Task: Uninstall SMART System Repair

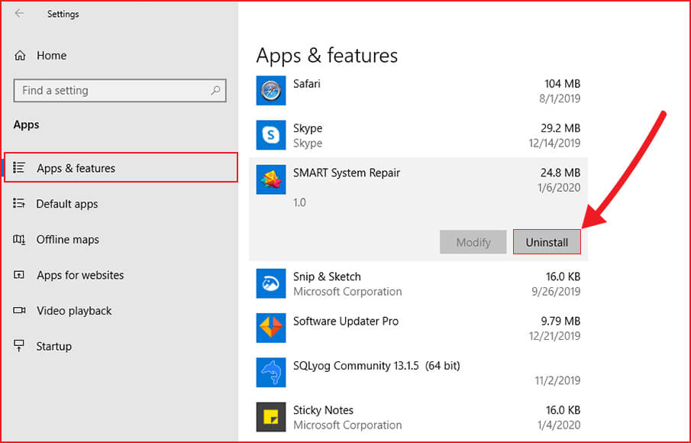Action: click(x=547, y=242)
